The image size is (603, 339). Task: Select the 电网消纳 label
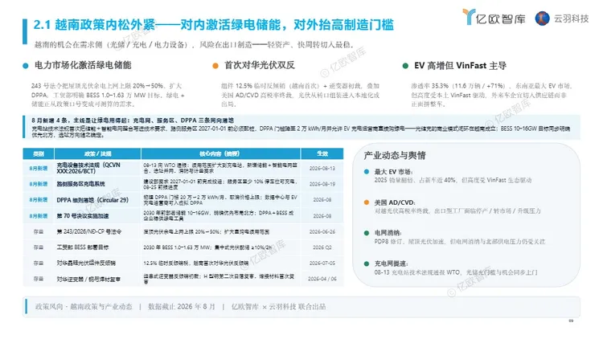[388, 233]
